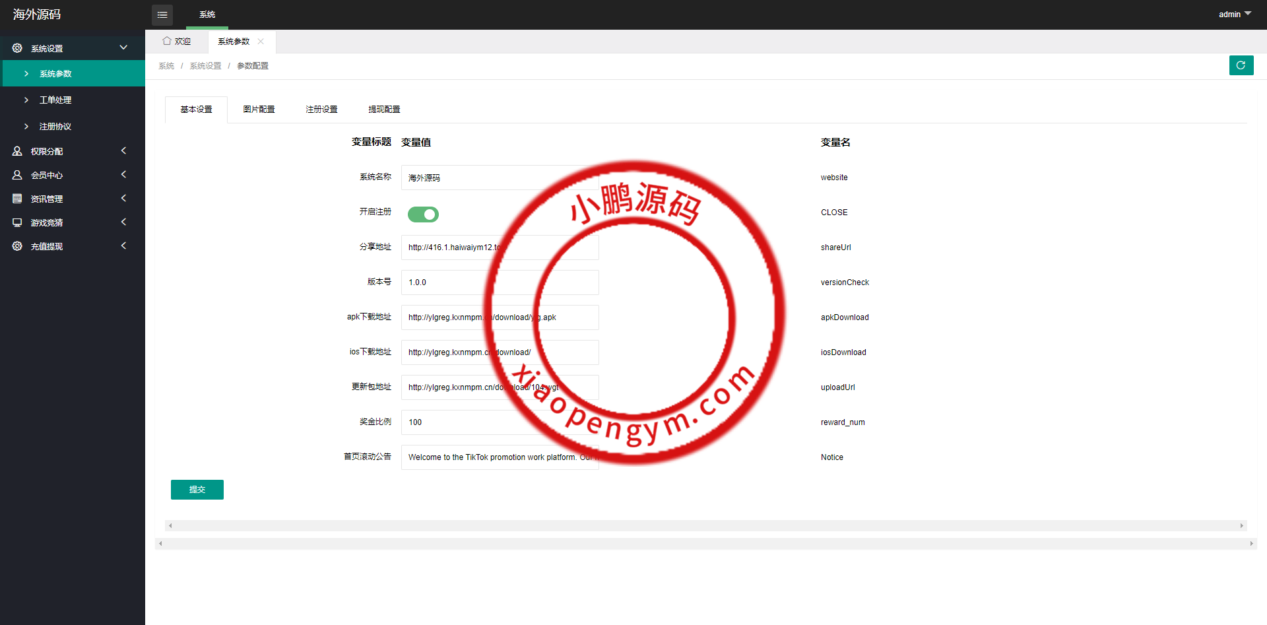Collapse the 系统设置 sidebar section
Viewport: 1267px width, 625px height.
tap(123, 48)
